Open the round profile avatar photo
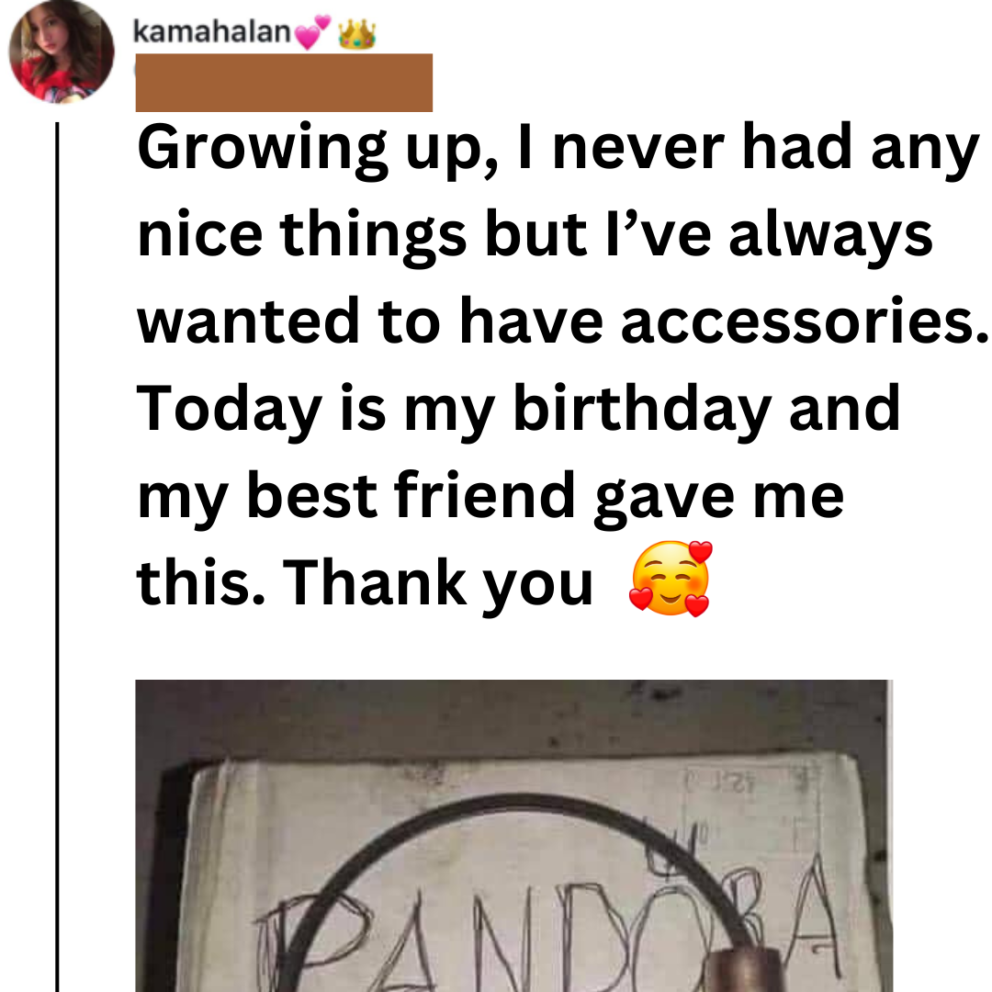992x992 pixels. tap(62, 51)
